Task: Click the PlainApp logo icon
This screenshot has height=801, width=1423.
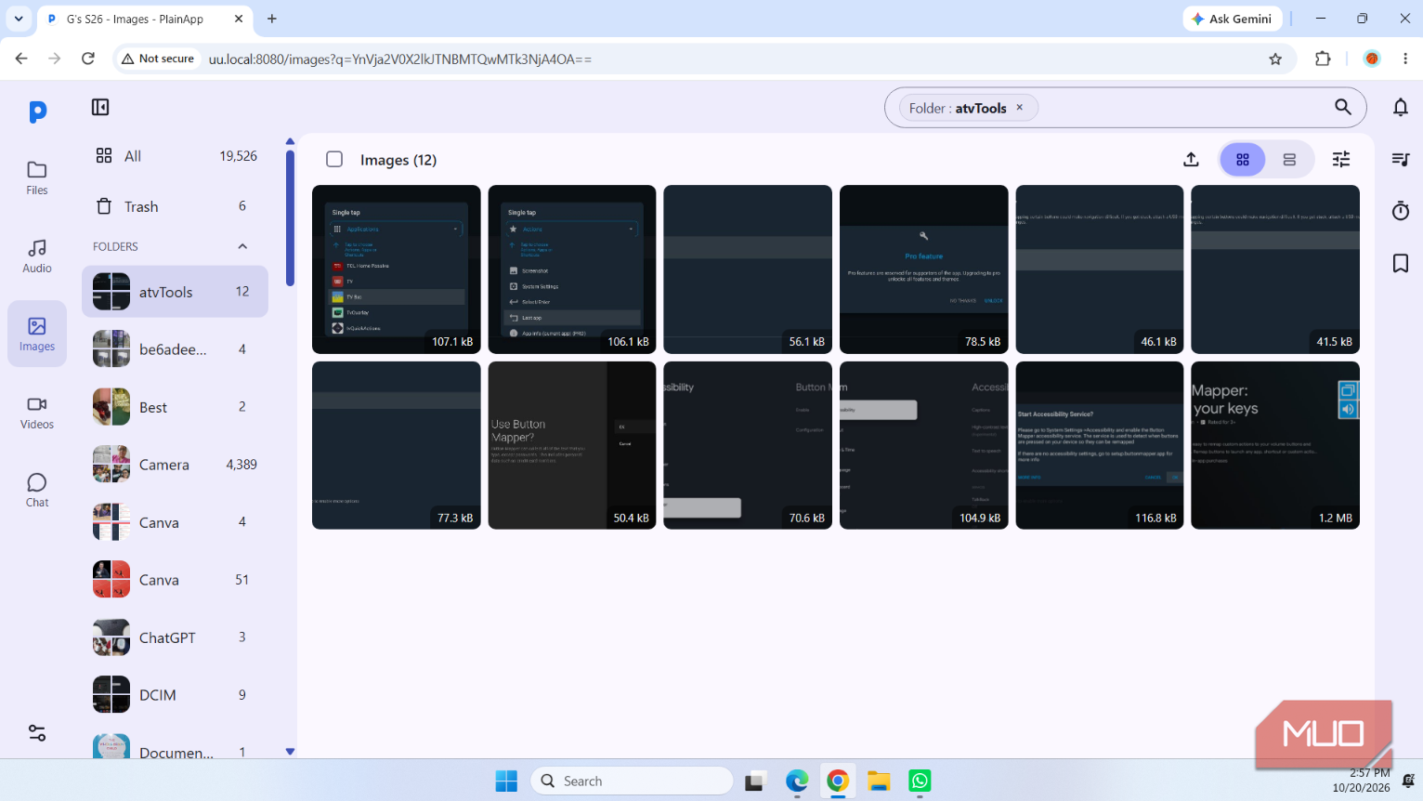Action: pyautogui.click(x=37, y=112)
